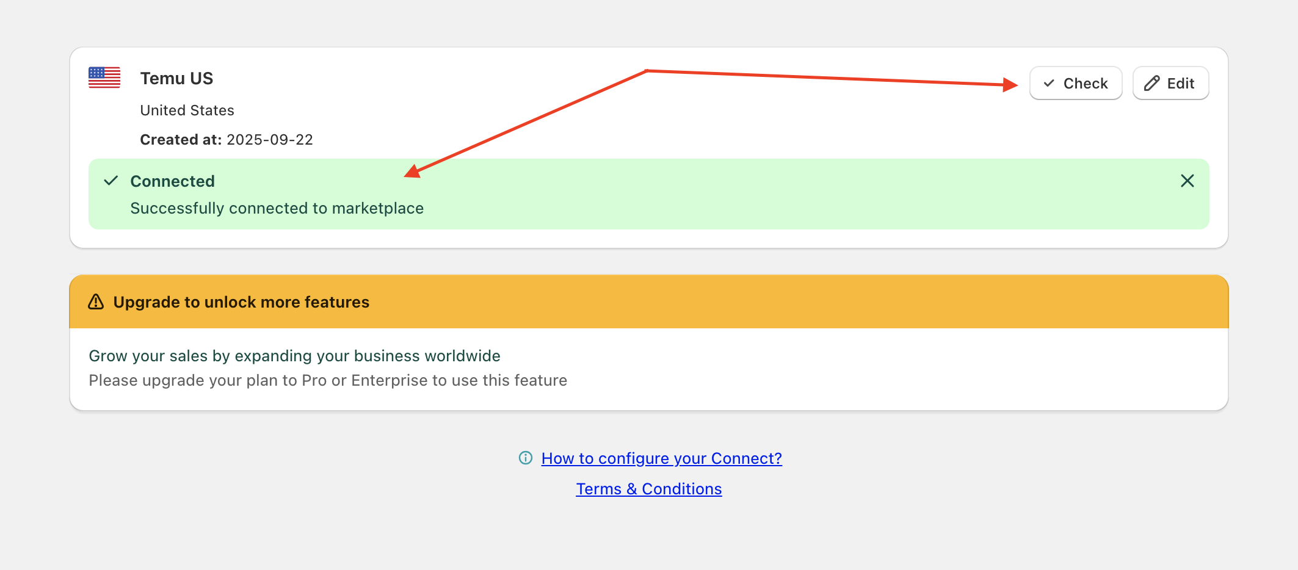Expand the Upgrade to unlock more features banner
Screen dimensions: 1298x570
pyautogui.click(x=241, y=301)
